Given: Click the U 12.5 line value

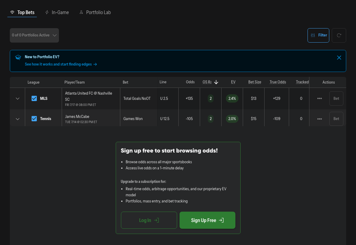Looking at the screenshot, I should [164, 119].
